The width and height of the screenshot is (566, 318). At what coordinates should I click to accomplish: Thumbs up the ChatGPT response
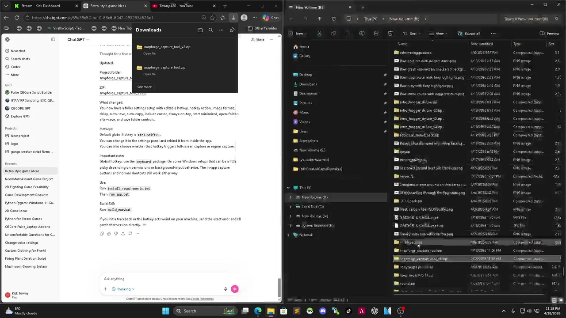(x=109, y=234)
